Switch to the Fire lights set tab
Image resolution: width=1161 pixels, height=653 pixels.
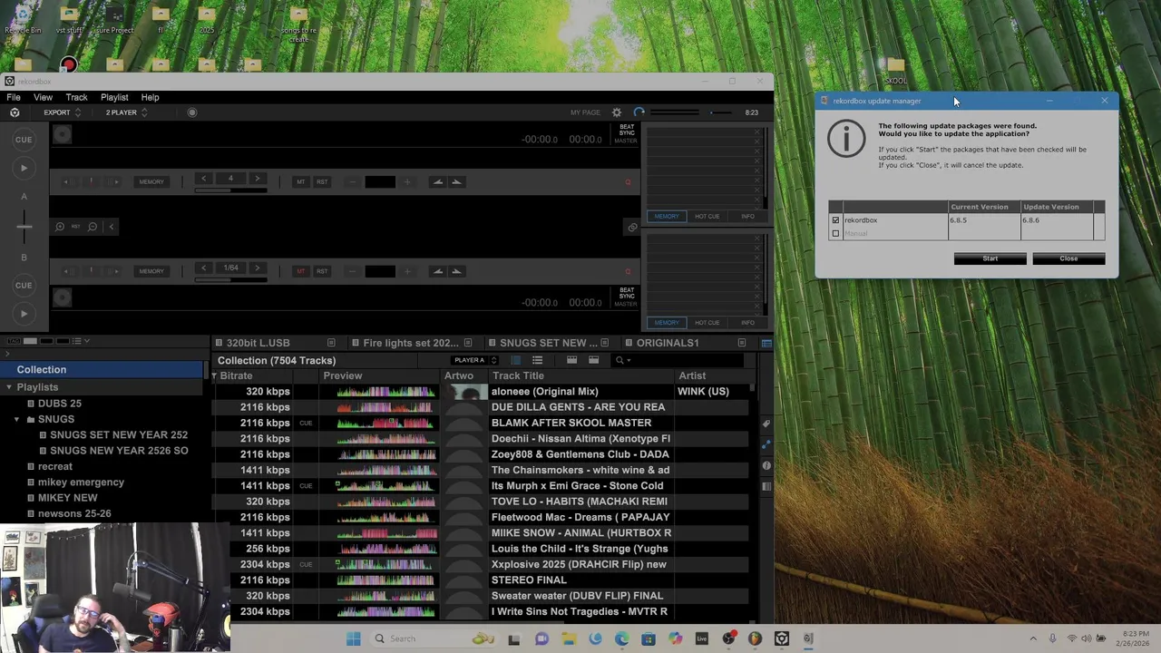(411, 343)
